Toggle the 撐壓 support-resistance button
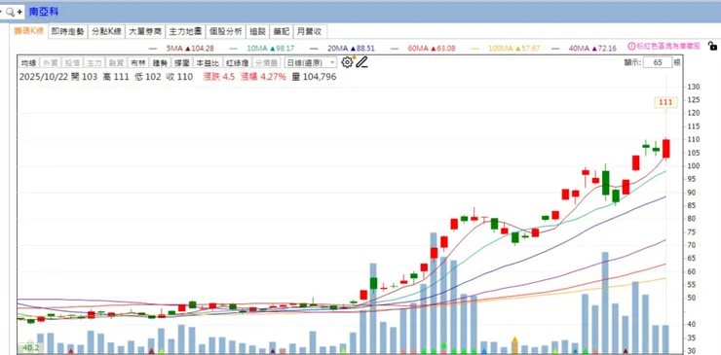This screenshot has height=355, width=721. click(181, 63)
